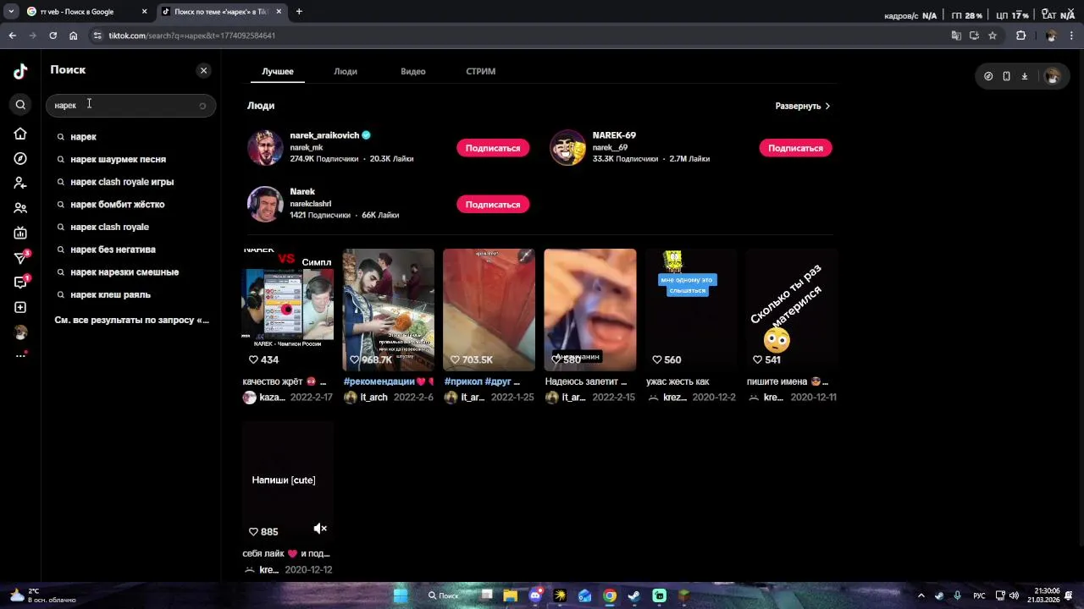Select suggestion нарек clash royale игры

pyautogui.click(x=122, y=182)
